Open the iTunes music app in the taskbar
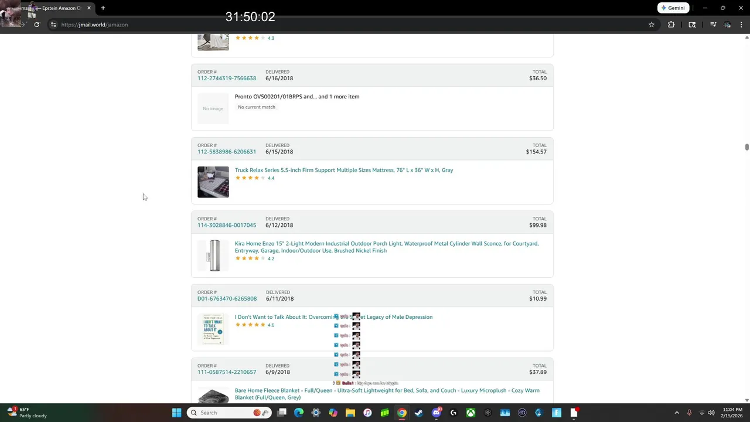Viewport: 750px width, 422px height. pyautogui.click(x=367, y=413)
